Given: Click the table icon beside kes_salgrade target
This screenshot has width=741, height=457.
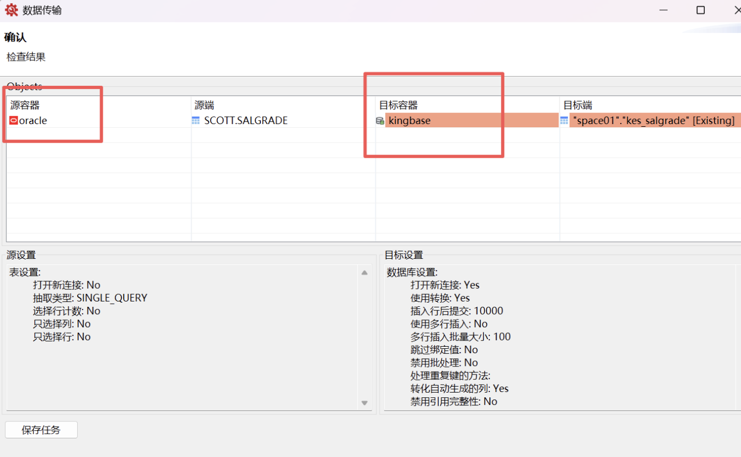Looking at the screenshot, I should [564, 121].
